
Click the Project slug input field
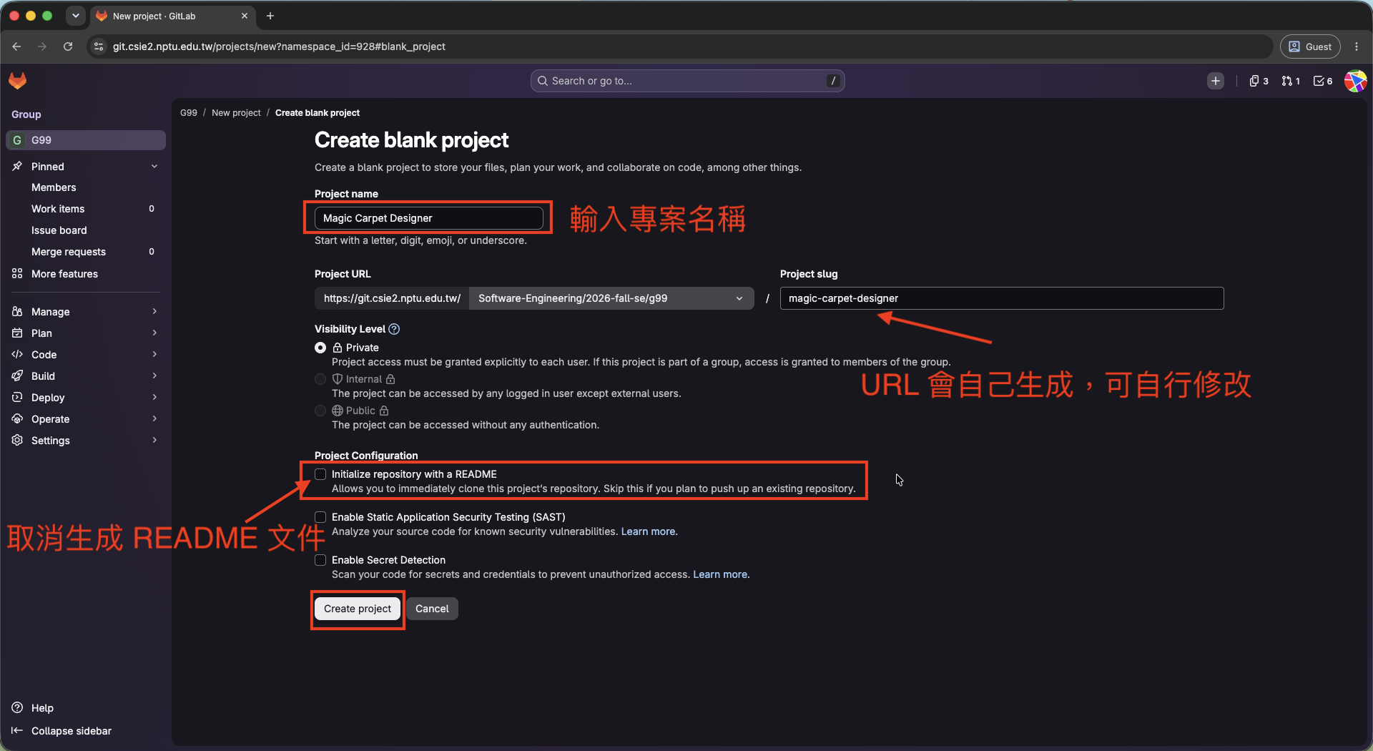pos(1002,298)
